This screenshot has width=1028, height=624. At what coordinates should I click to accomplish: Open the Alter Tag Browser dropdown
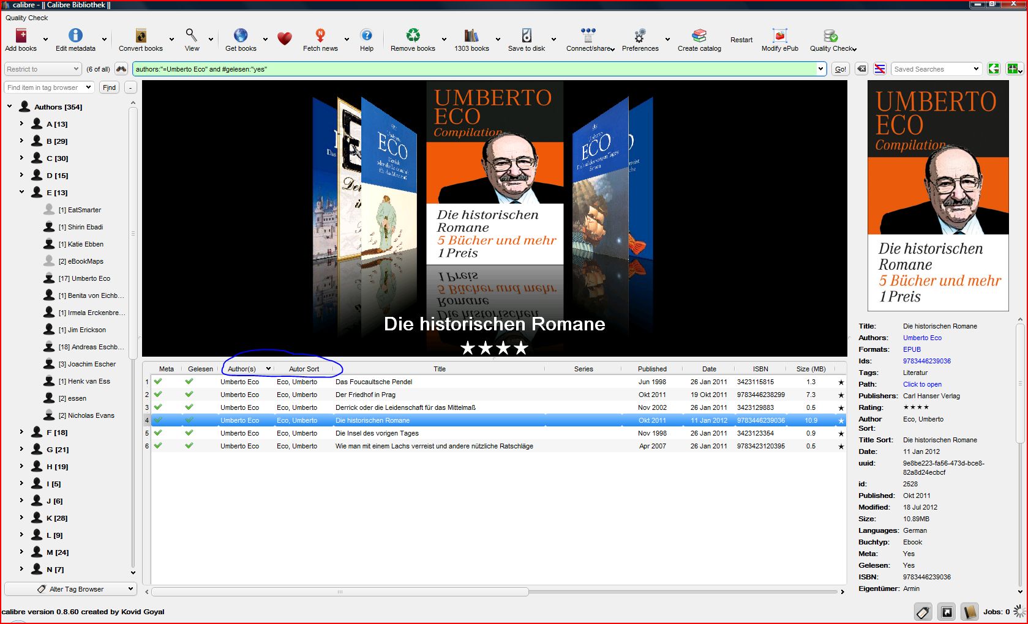pos(70,589)
